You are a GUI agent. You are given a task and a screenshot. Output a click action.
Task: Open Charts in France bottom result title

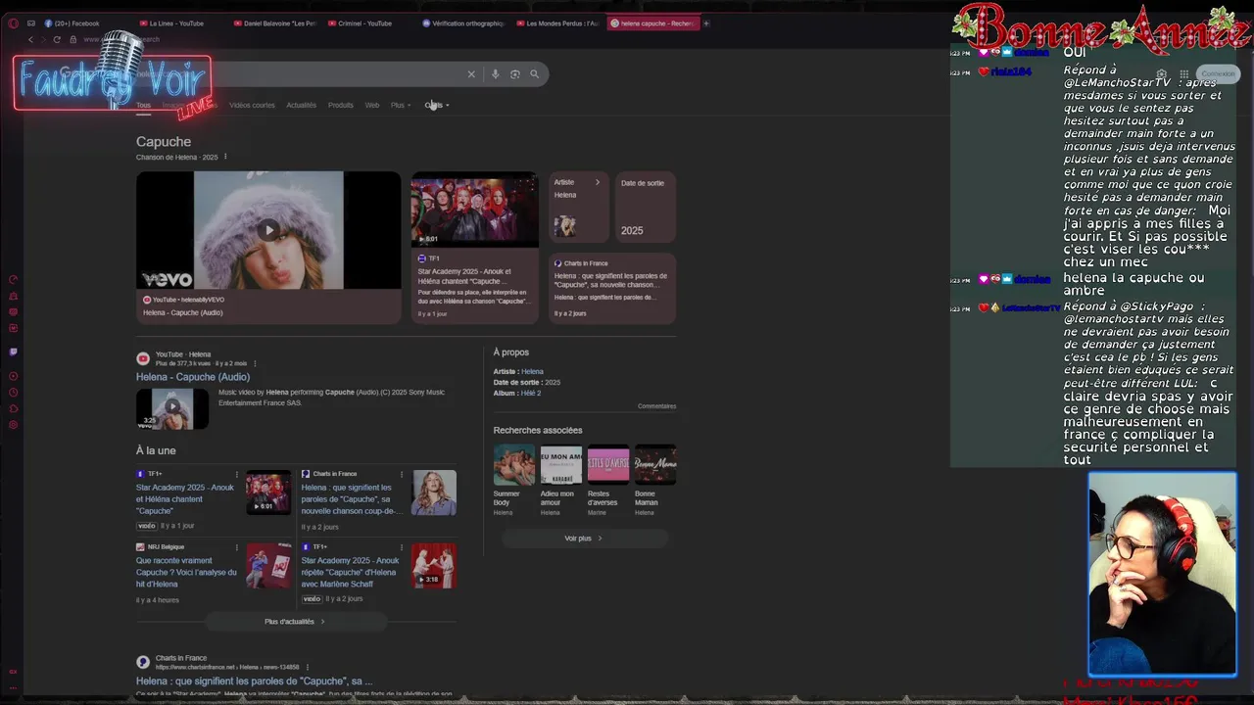(254, 681)
